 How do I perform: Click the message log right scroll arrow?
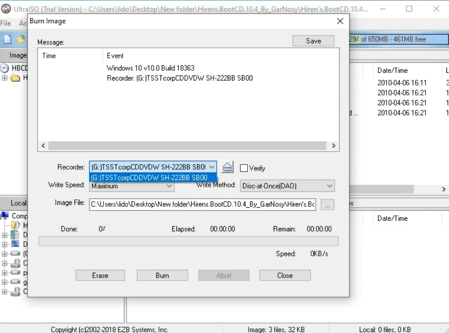pos(333,146)
